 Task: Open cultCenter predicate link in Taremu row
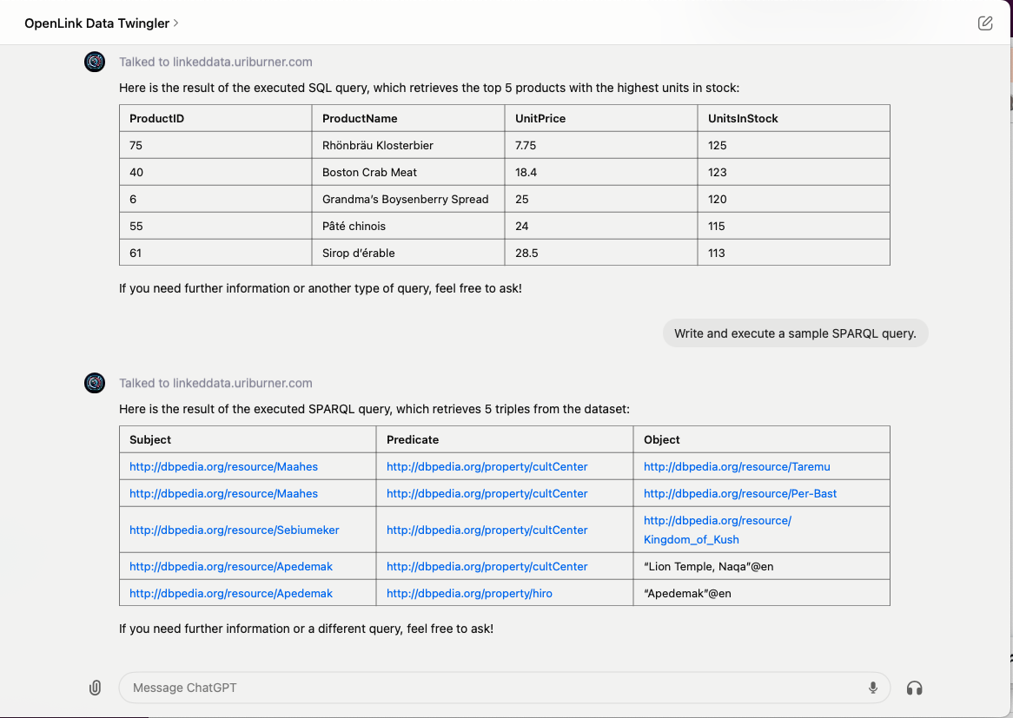[487, 466]
